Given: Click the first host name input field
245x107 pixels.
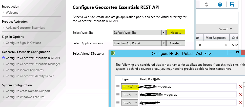Looking at the screenshot, I should (188, 86).
